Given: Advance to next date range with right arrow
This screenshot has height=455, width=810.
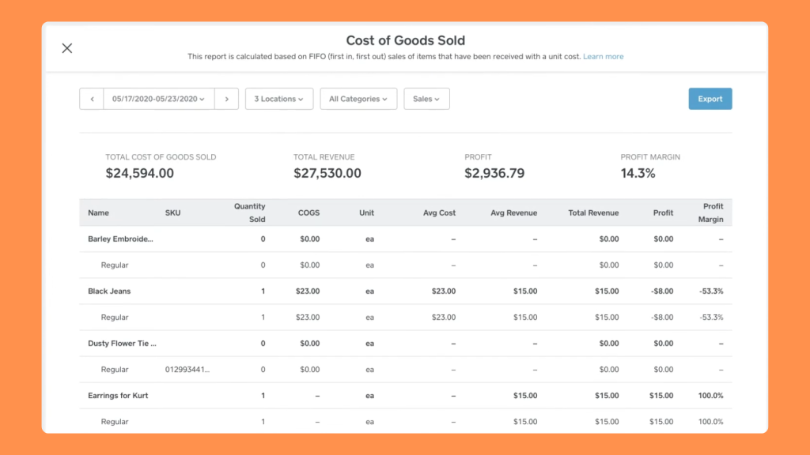Looking at the screenshot, I should click(226, 99).
